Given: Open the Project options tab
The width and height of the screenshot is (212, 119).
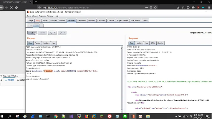Looking at the screenshot, I should (122, 21).
